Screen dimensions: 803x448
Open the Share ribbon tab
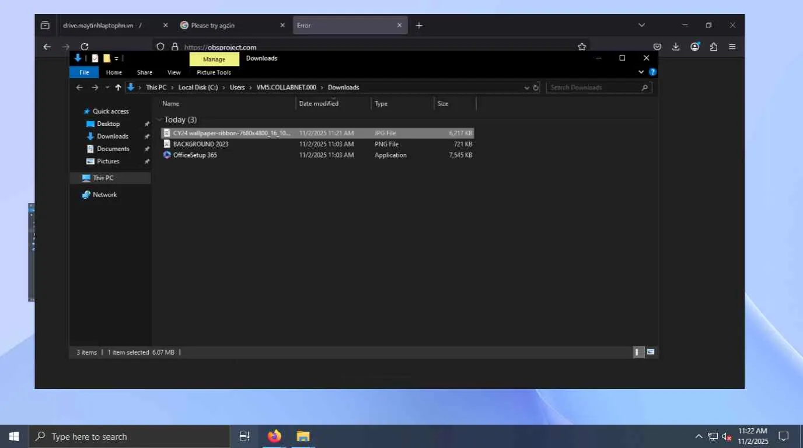coord(145,72)
